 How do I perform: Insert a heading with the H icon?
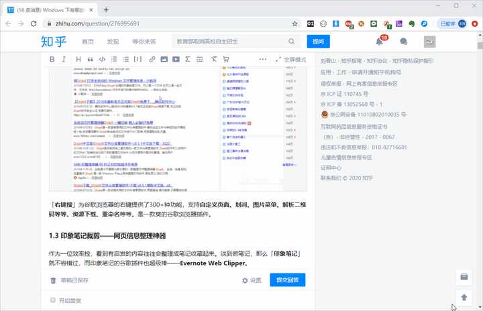[78, 60]
